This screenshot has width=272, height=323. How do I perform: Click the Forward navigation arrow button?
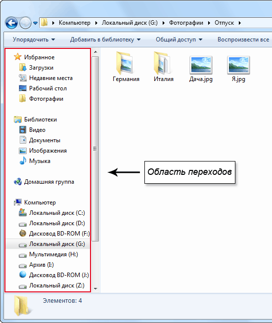(25, 23)
